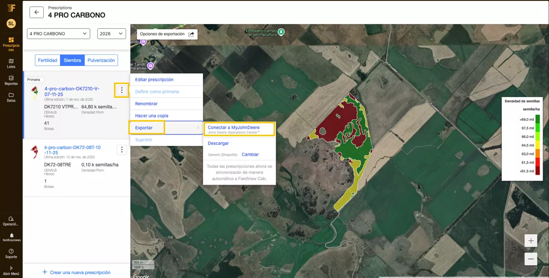Switch to the Fertilidad tab
Screen dimensions: 549x278
point(48,60)
